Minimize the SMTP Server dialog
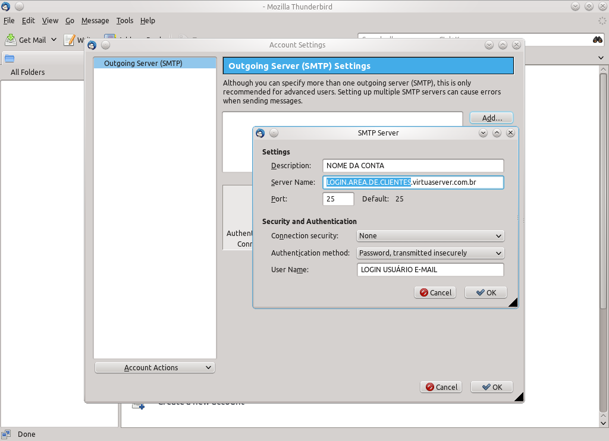 click(483, 133)
